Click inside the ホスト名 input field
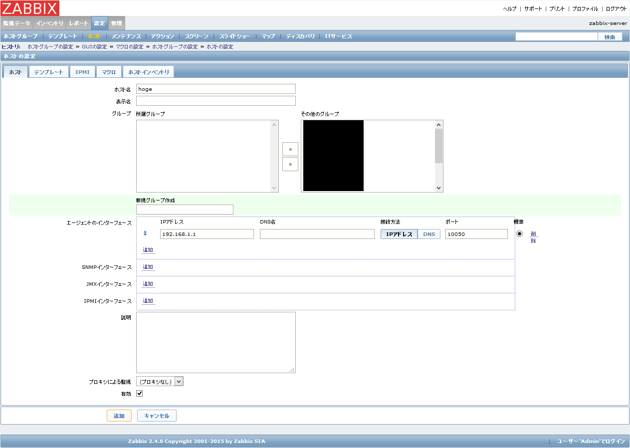This screenshot has height=448, width=630. pos(215,88)
